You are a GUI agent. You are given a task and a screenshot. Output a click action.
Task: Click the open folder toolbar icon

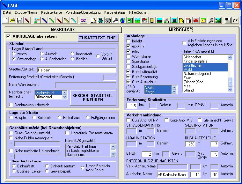[12, 21]
